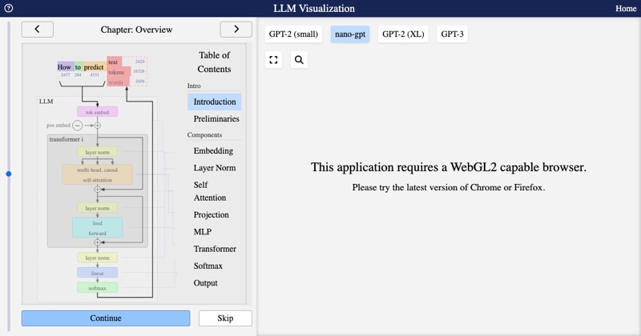641x336 pixels.
Task: Click the feed forward block
Action: (97, 228)
